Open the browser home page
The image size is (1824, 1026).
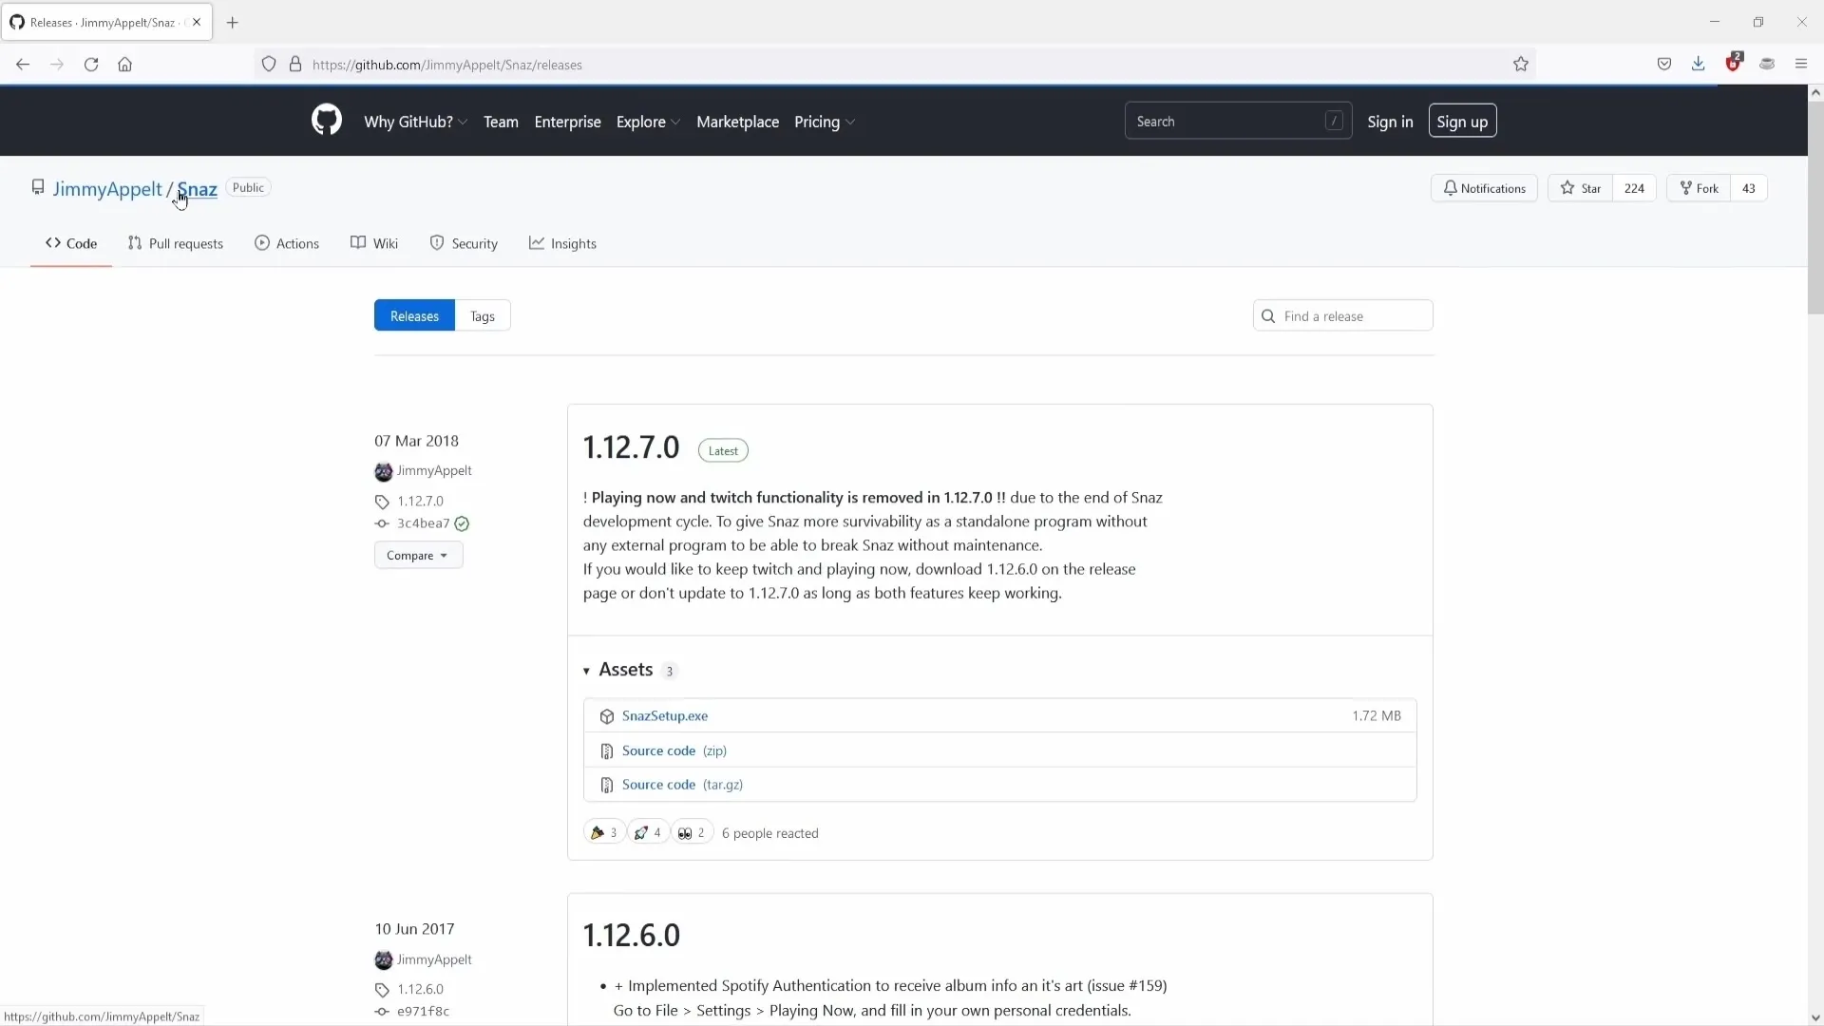(x=125, y=65)
